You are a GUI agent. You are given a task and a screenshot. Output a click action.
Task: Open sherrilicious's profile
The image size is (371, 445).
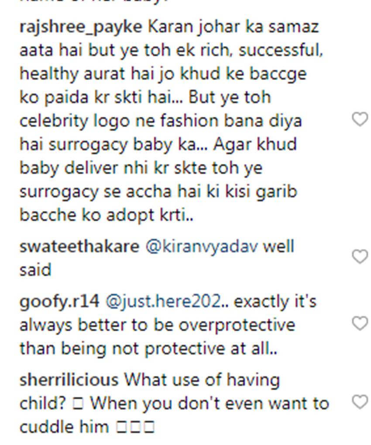pos(69,380)
